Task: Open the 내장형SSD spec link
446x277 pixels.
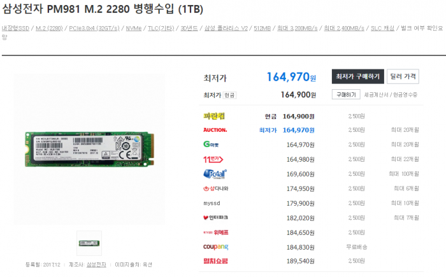Action: (x=15, y=28)
